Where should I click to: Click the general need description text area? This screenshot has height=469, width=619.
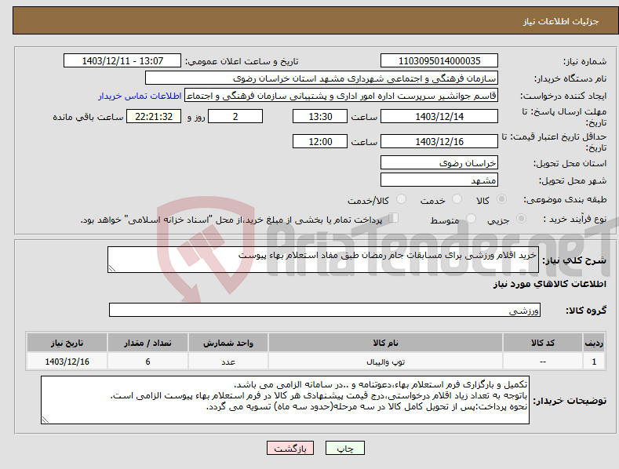323,260
